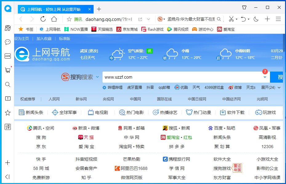The width and height of the screenshot is (286, 184).
Task: Open the 热门电影 category tab
Action: coord(131,112)
